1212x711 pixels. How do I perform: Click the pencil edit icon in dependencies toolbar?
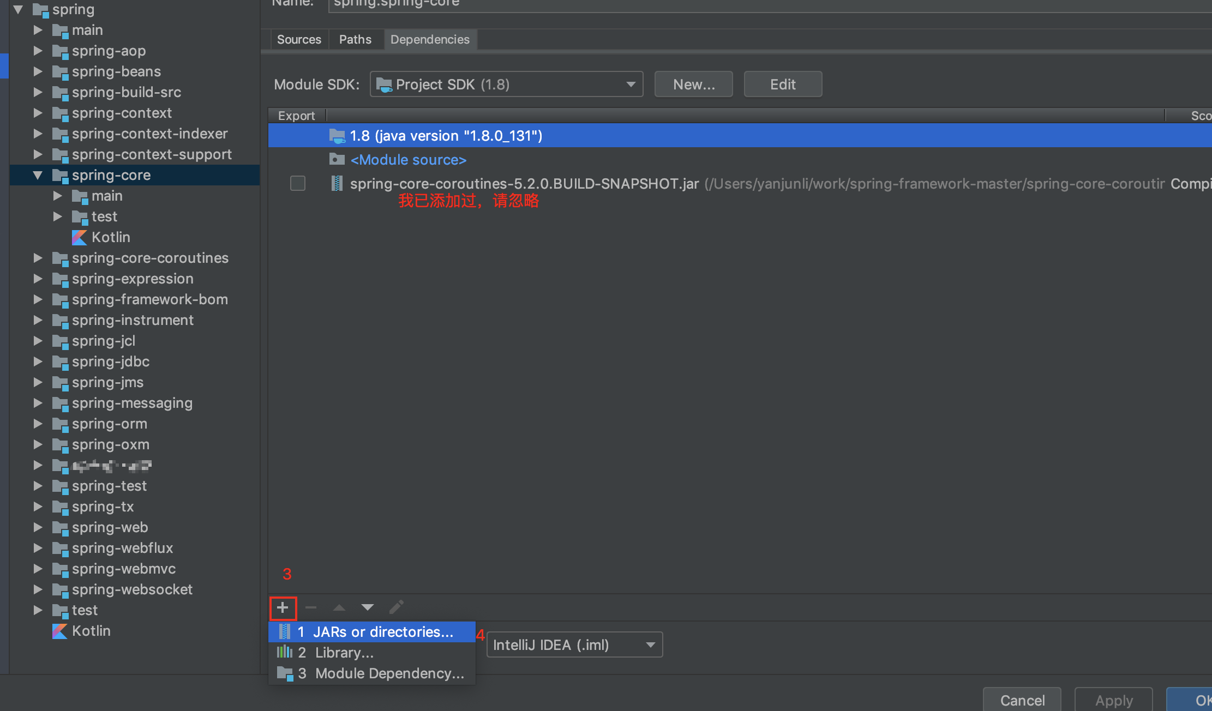397,607
